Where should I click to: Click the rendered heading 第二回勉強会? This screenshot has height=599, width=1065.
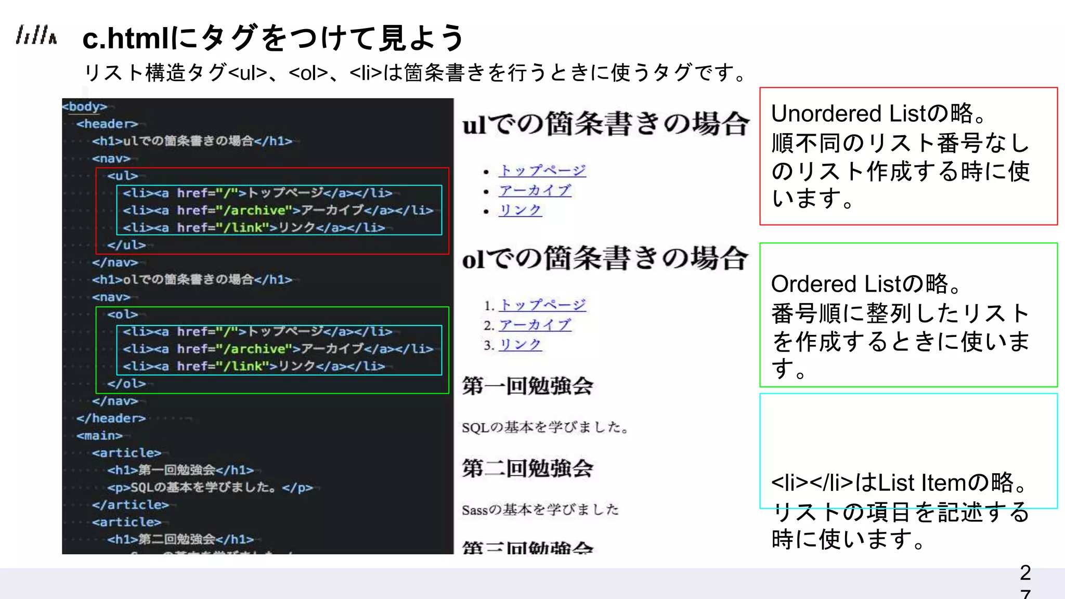(x=527, y=468)
